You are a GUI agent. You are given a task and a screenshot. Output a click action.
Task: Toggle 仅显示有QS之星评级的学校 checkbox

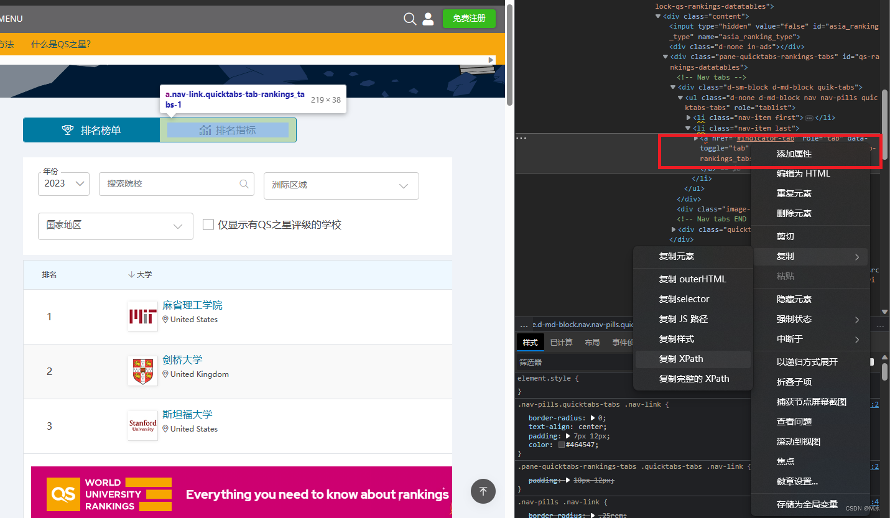(208, 224)
